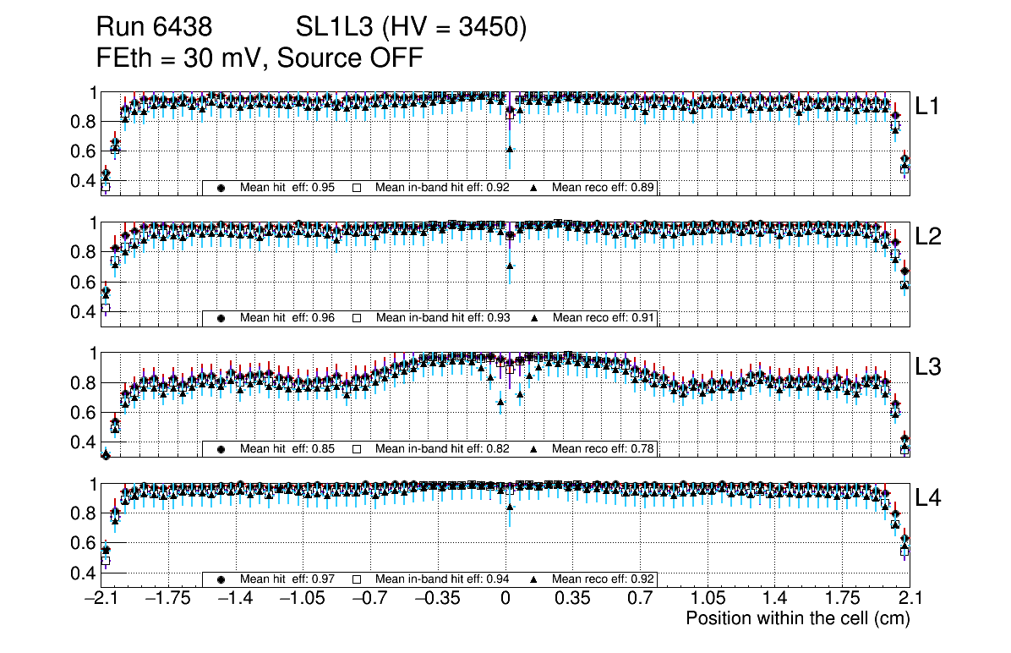Click the open square legend marker in L1 panel
Screen dimensions: 1011x653
pyautogui.click(x=357, y=188)
